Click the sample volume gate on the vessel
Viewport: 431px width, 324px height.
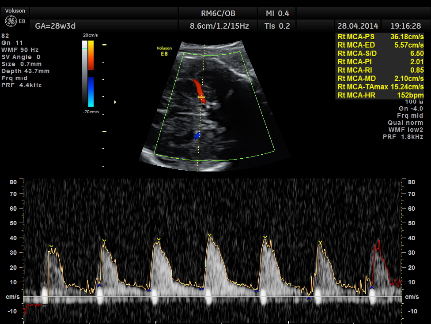coord(201,97)
